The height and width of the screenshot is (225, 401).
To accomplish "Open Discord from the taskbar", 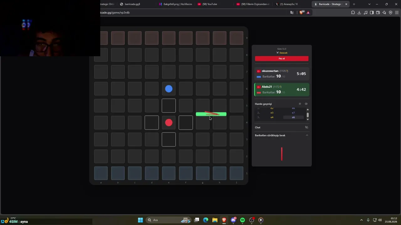I will (x=233, y=220).
